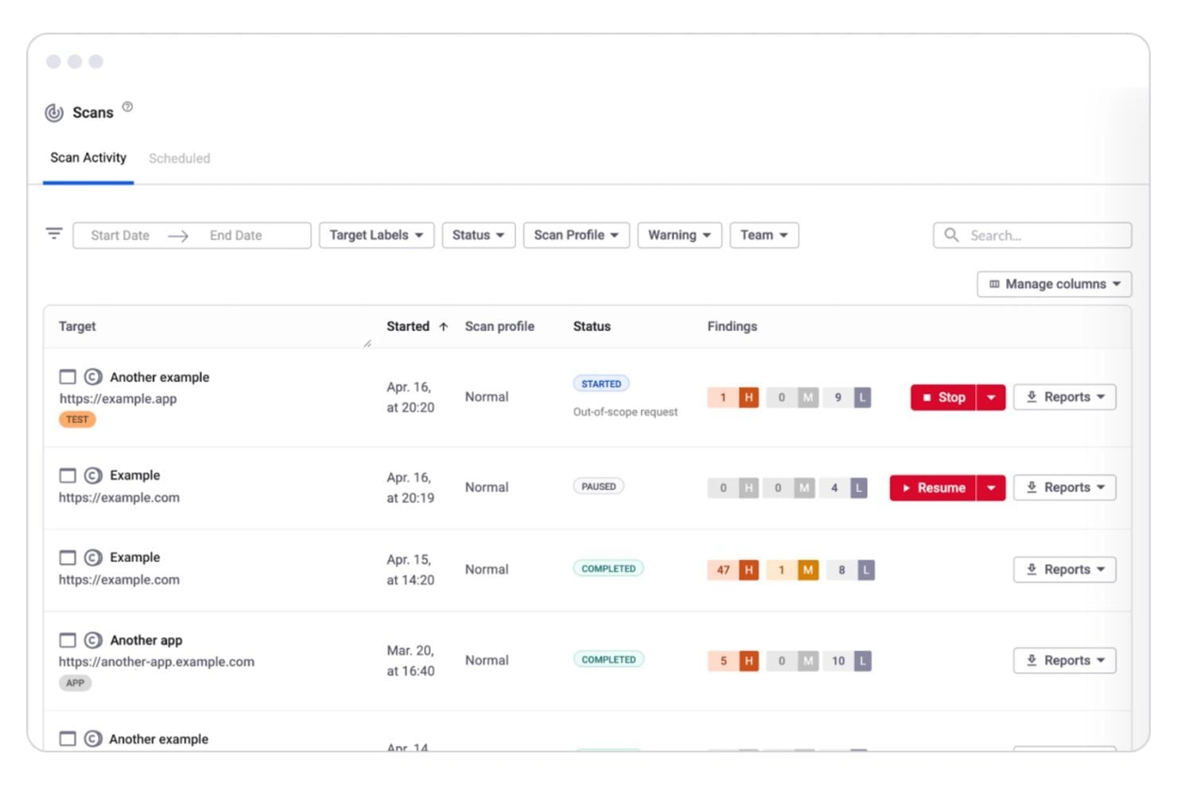
Task: Open the Team filter dropdown
Action: [x=764, y=235]
